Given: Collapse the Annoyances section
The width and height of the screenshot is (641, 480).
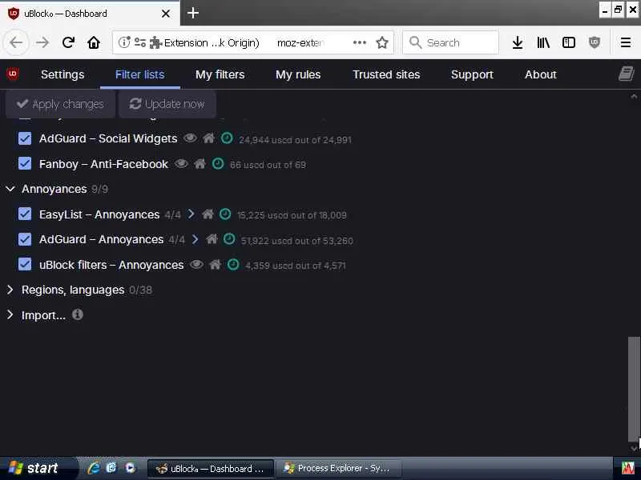Looking at the screenshot, I should pos(10,189).
